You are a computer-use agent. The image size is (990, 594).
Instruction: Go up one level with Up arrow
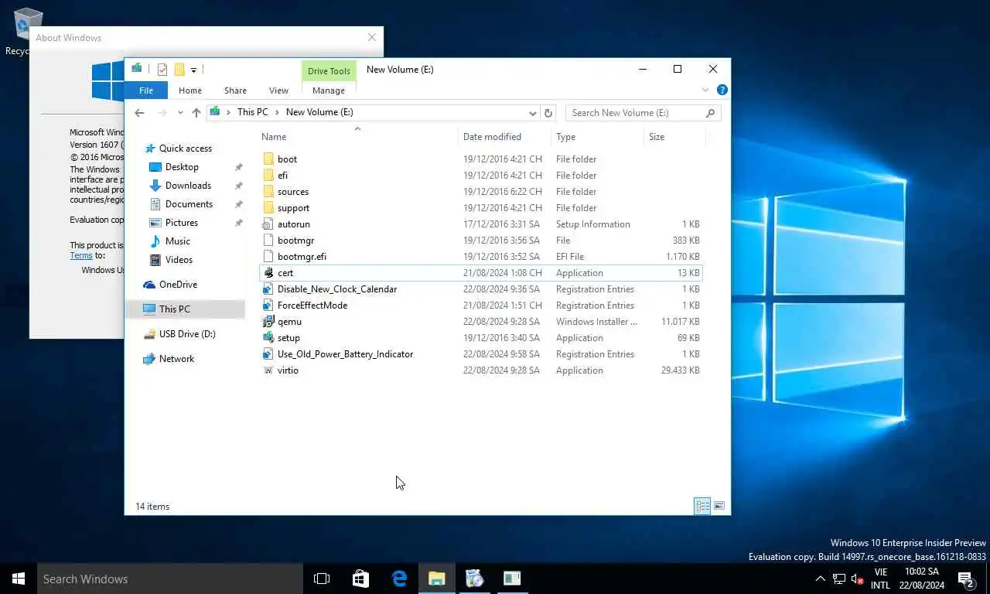[196, 113]
